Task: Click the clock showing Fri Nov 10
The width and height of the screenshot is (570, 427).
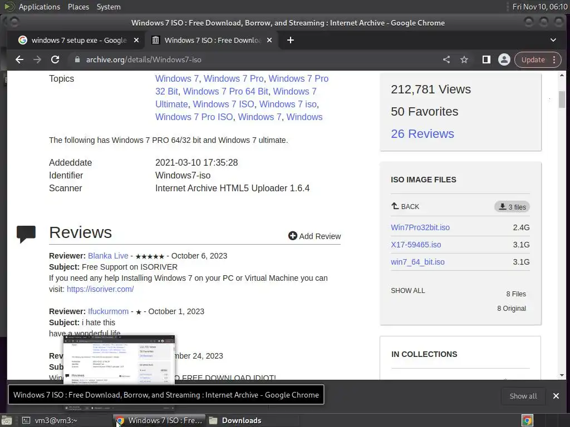Action: pos(540,7)
